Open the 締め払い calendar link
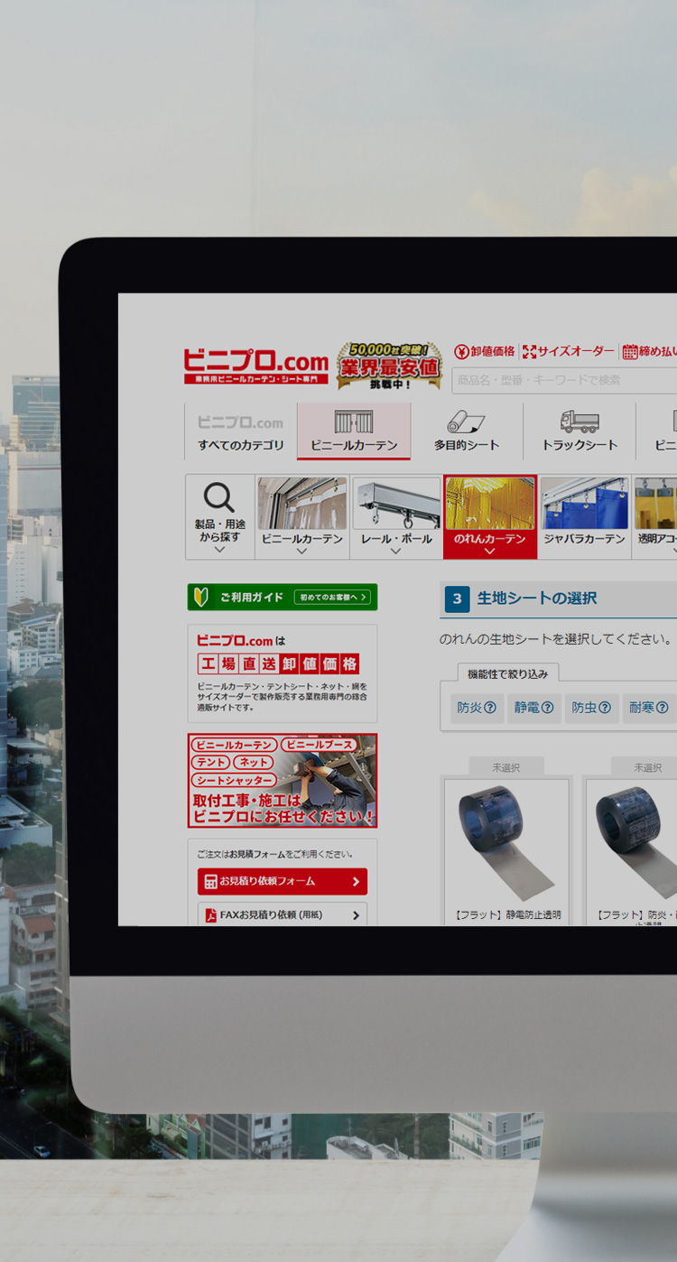677x1262 pixels. 649,351
